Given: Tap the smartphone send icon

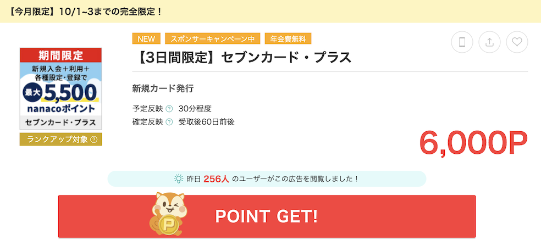Looking at the screenshot, I should tap(462, 42).
